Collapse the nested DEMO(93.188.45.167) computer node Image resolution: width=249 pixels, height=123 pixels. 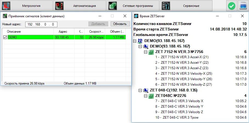140,46
